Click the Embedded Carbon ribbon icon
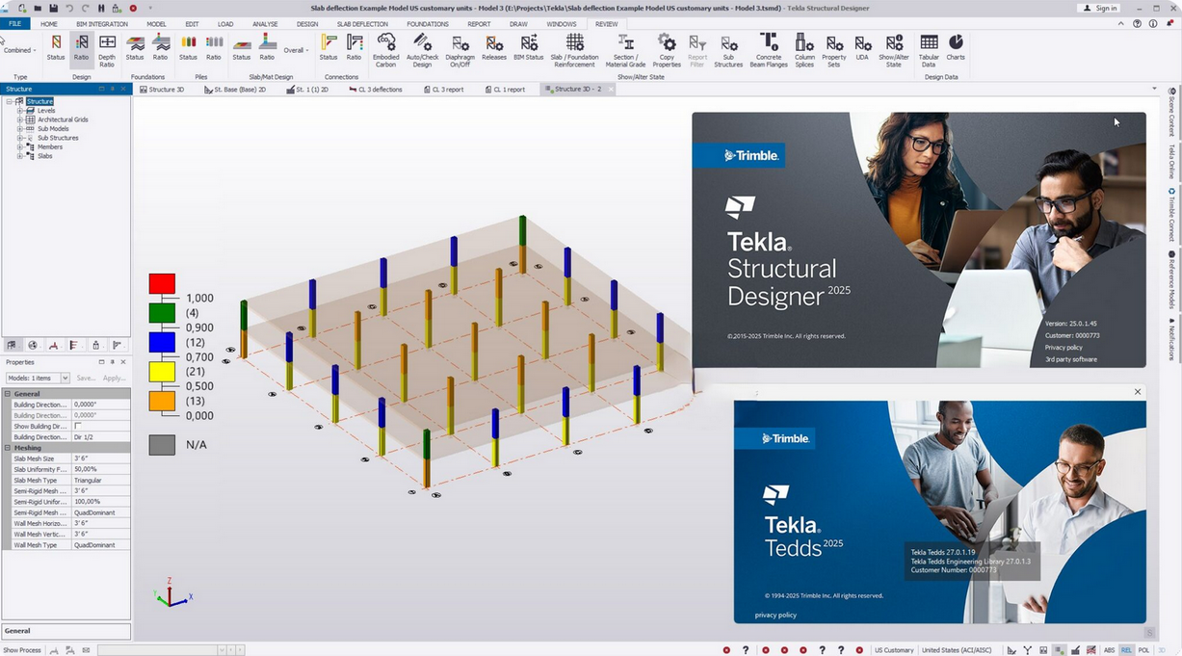Viewport: 1182px width, 656px height. pyautogui.click(x=385, y=49)
